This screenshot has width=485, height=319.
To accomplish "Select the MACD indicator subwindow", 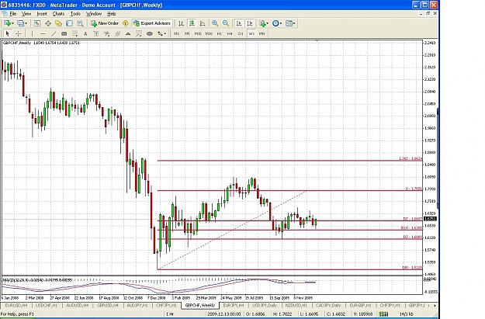I will (x=212, y=286).
